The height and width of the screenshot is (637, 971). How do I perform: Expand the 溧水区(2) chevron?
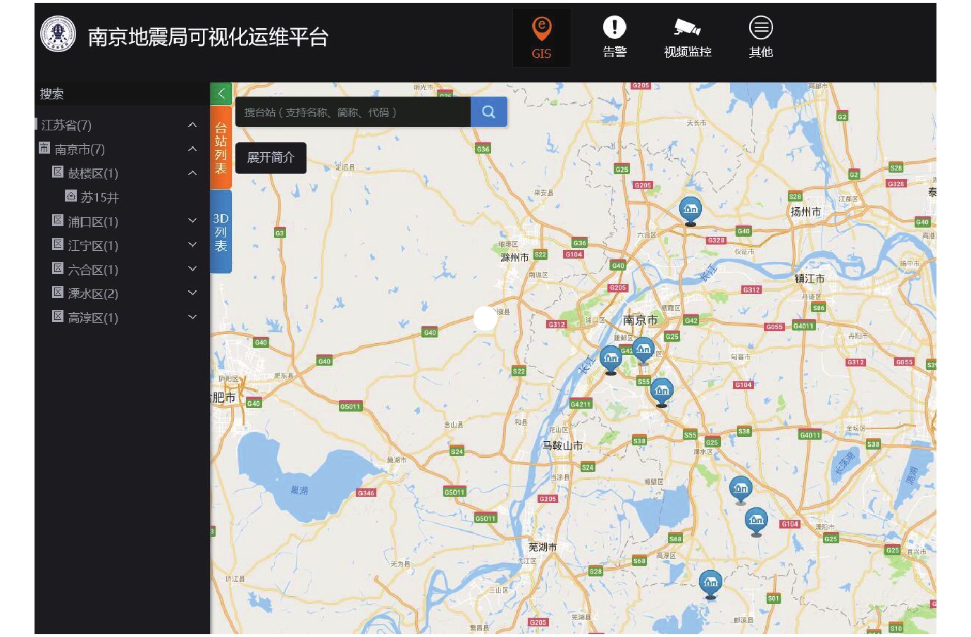coord(192,292)
